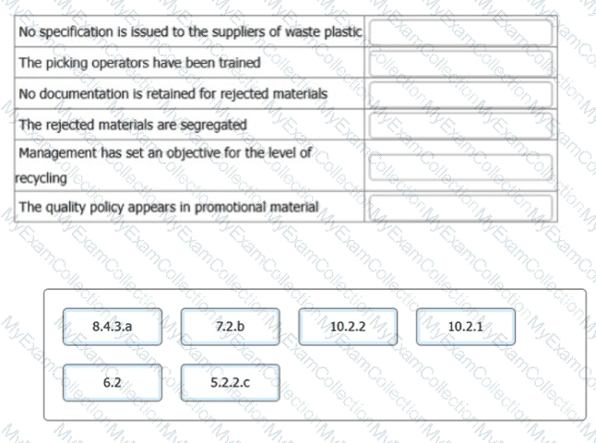
Task: Select answer box beside 'picking operators have been trained'
Action: 460,64
